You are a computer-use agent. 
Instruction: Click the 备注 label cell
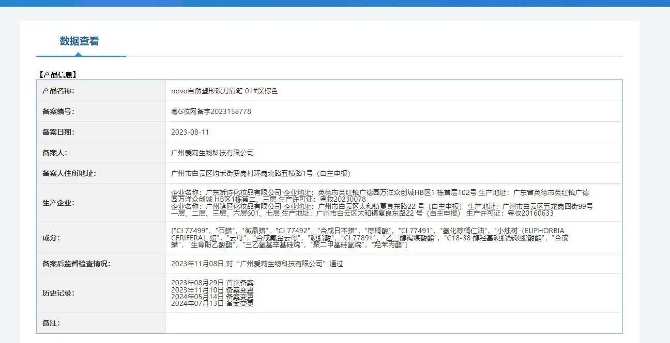coord(101,323)
